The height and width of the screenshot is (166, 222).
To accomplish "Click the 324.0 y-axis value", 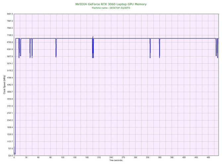I will [x=10, y=155].
